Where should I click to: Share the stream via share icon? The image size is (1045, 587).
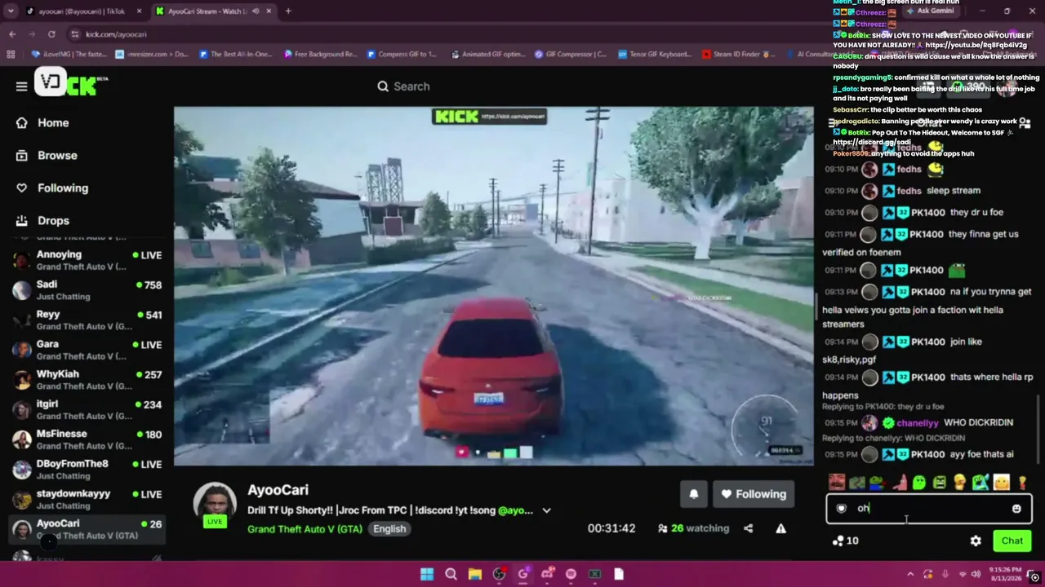coord(748,528)
